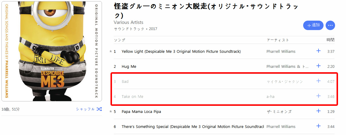Add Take on Me with plus icon
Screen dimensions: 346x135
(318, 96)
